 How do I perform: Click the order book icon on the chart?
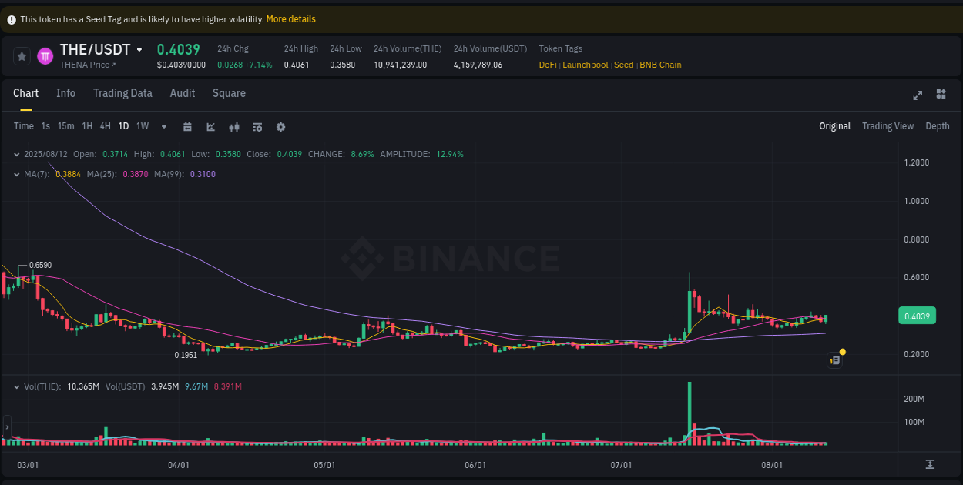[834, 360]
